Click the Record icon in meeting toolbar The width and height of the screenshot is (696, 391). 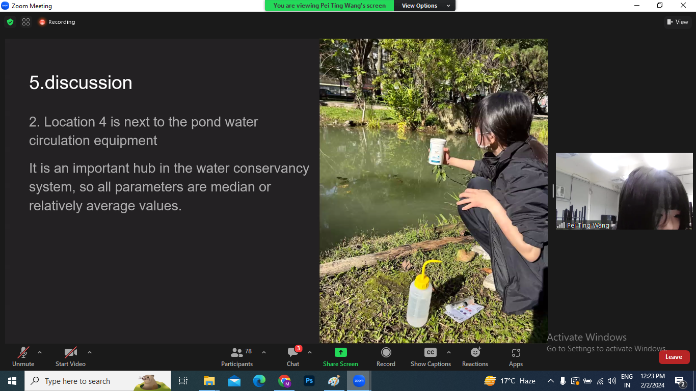coord(386,352)
